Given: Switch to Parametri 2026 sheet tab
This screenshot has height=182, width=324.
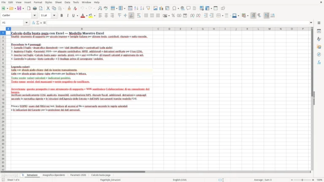Looking at the screenshot, I should pyautogui.click(x=78, y=175).
